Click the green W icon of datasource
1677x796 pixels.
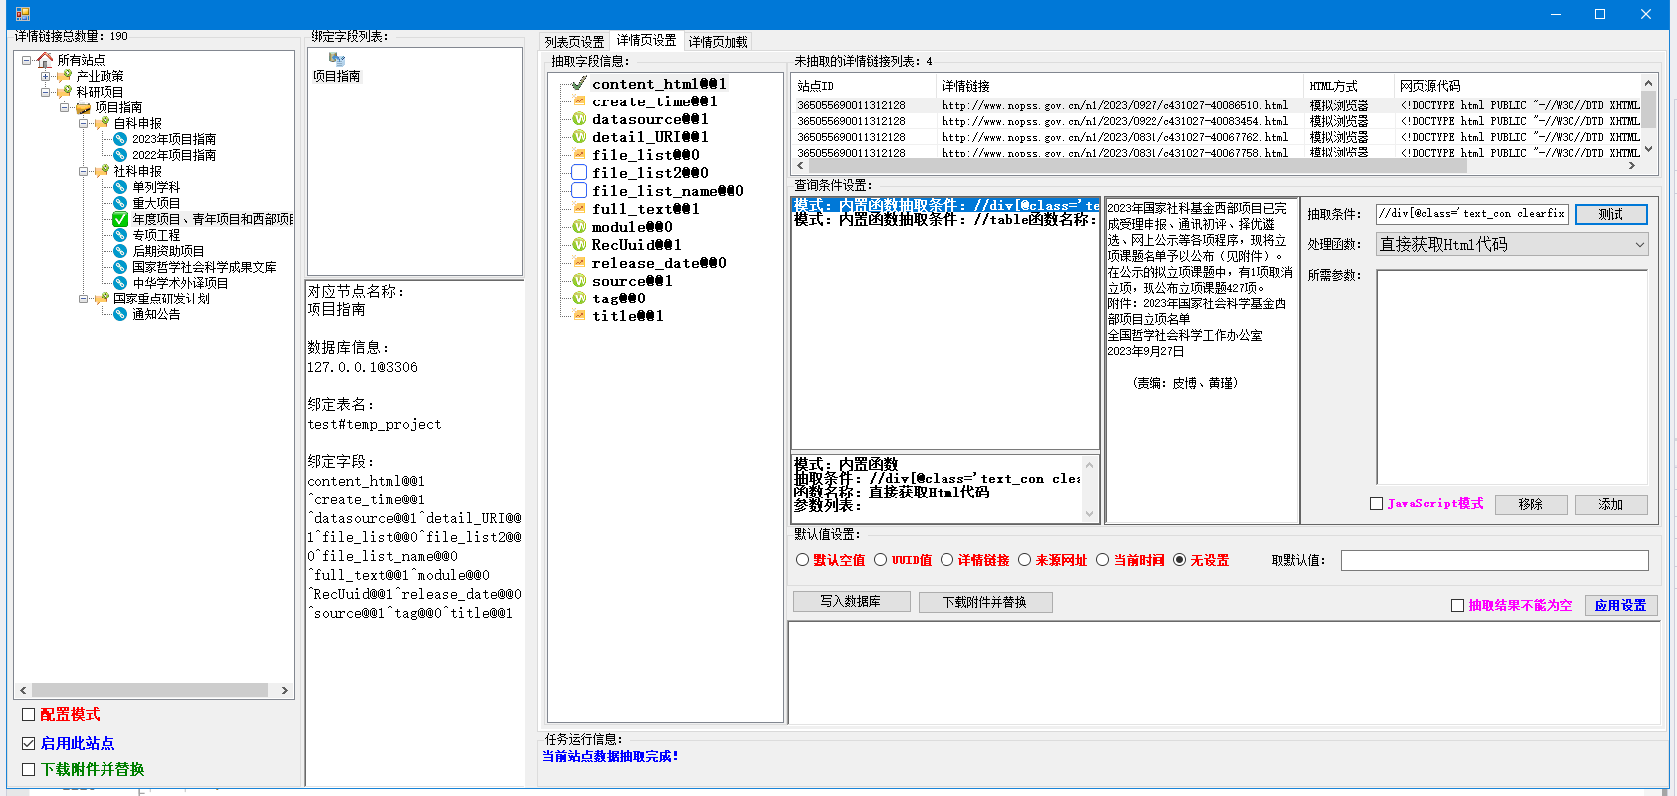click(579, 119)
